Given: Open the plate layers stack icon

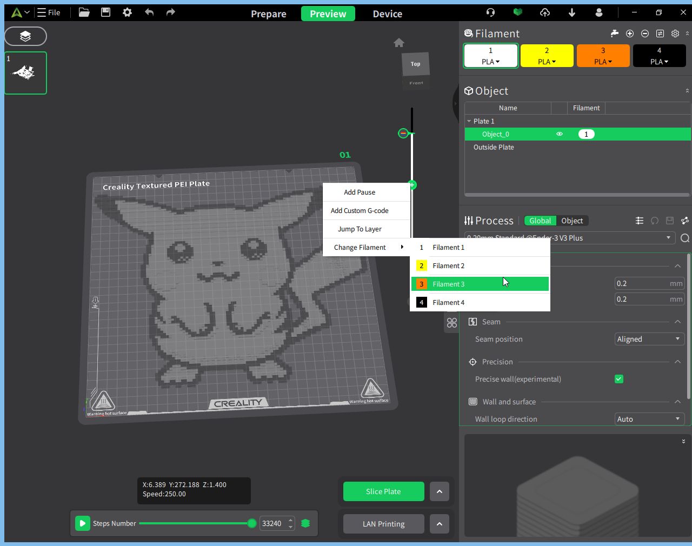Looking at the screenshot, I should point(25,36).
